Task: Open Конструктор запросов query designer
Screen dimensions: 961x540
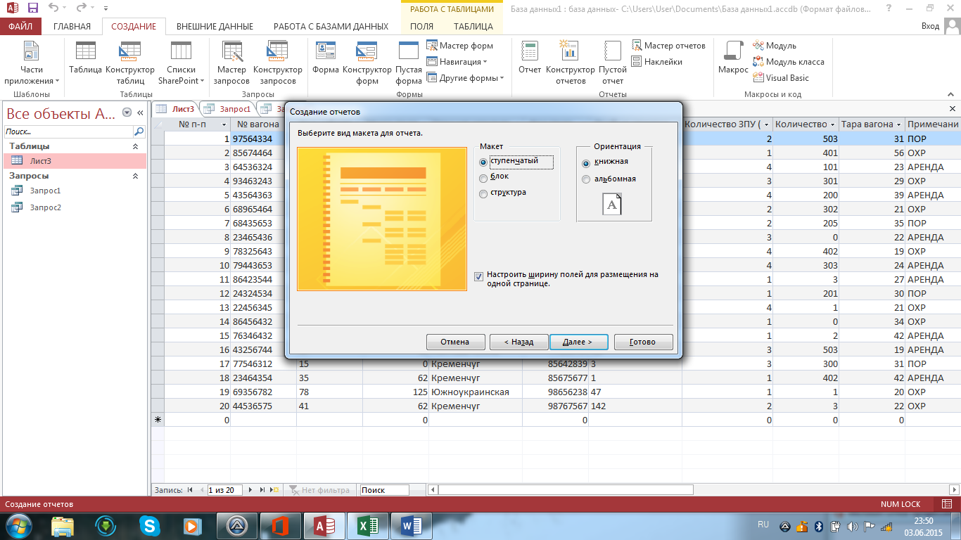Action: click(277, 63)
